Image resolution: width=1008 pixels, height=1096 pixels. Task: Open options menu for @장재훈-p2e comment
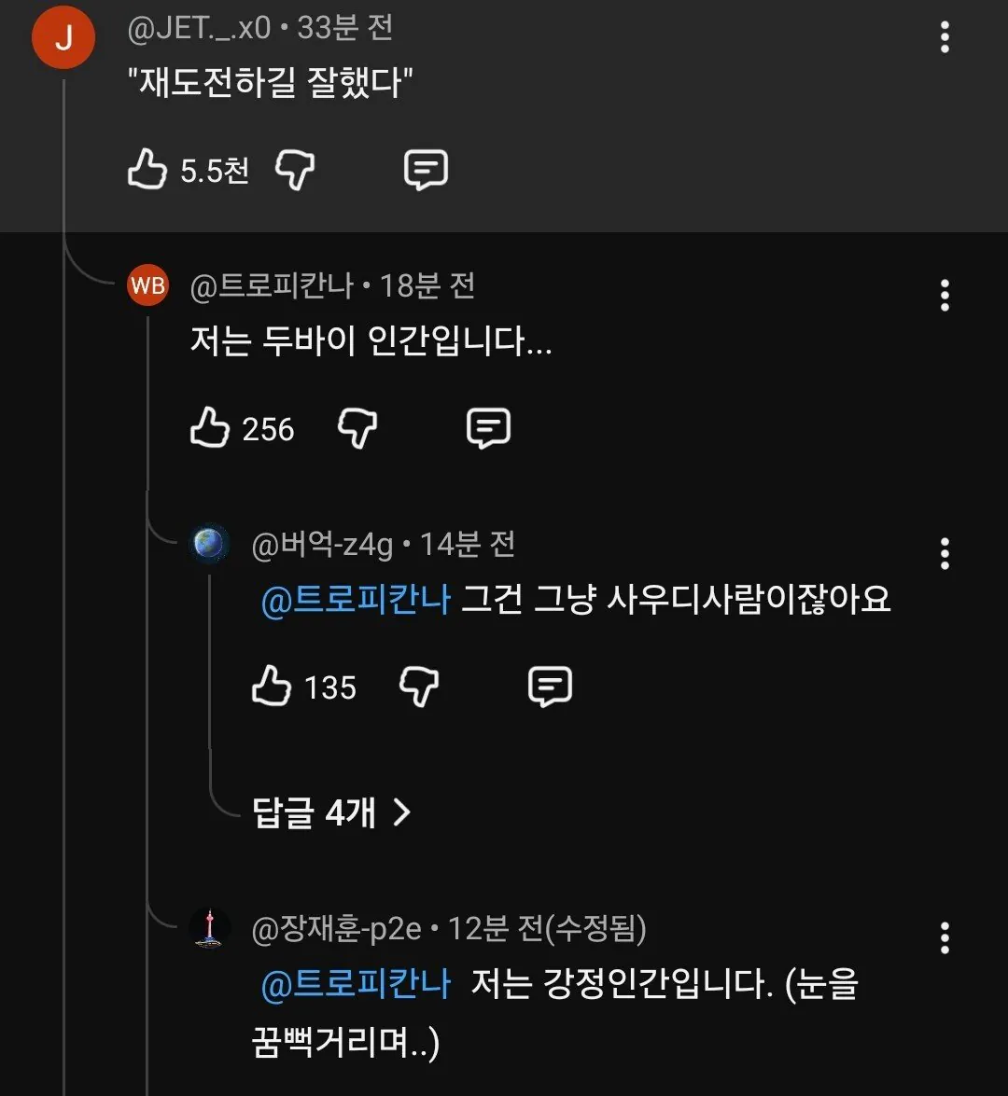tap(945, 937)
